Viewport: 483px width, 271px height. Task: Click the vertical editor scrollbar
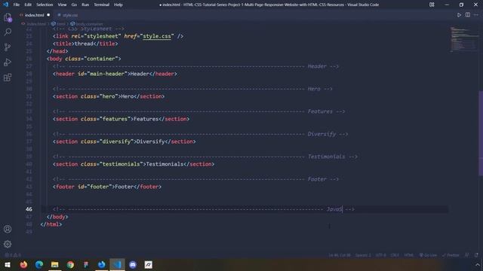(481, 133)
